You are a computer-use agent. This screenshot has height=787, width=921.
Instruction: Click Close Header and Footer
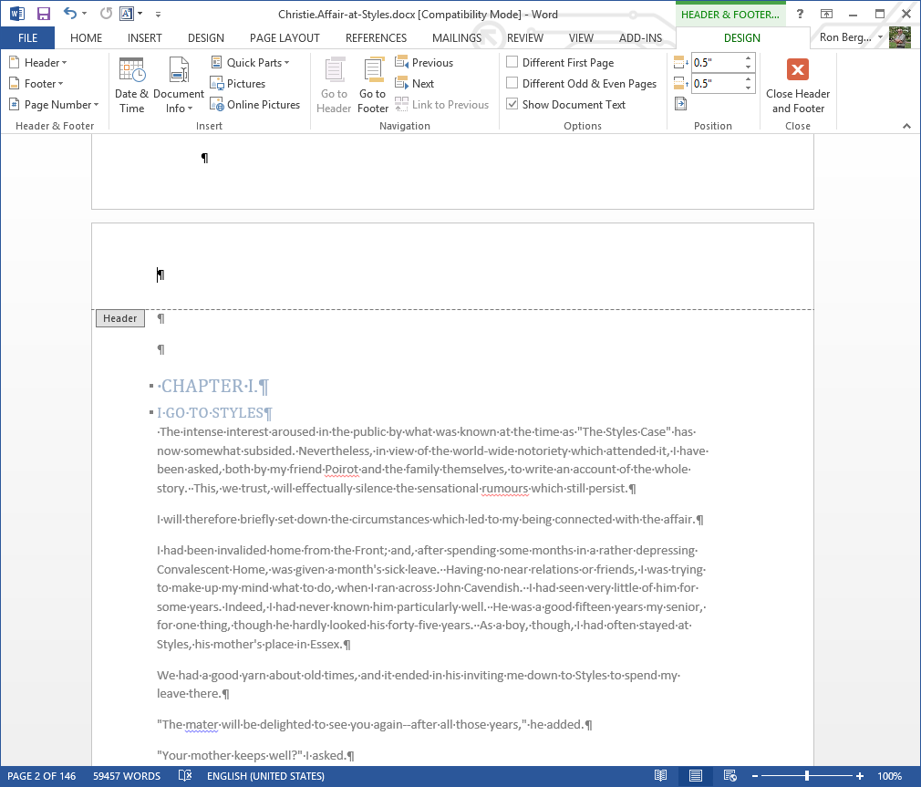coord(797,85)
